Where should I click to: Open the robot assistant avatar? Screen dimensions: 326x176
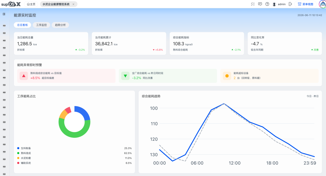322,4
